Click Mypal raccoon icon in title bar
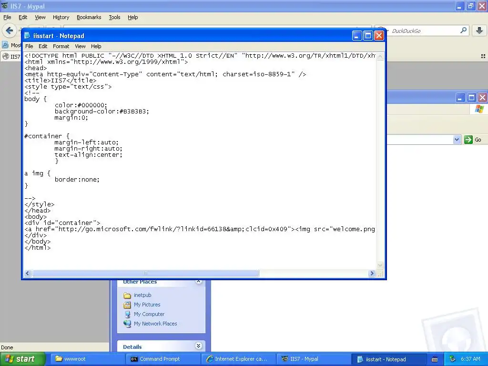488x366 pixels. click(5, 6)
